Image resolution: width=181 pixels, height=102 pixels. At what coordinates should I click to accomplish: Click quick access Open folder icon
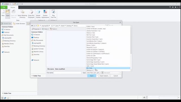(x=15, y=4)
